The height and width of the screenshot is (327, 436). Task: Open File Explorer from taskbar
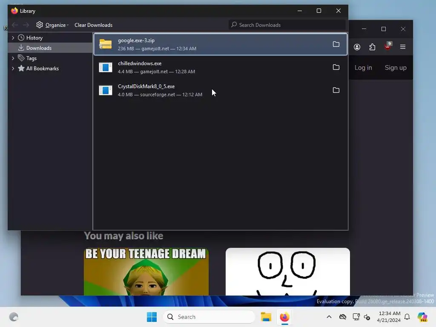[x=266, y=317]
